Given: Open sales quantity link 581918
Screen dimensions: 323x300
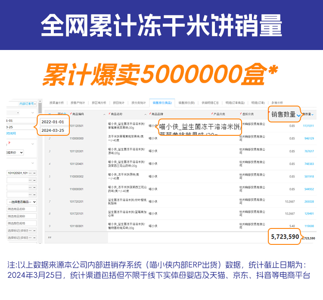Looking at the screenshot, I should click(309, 176).
